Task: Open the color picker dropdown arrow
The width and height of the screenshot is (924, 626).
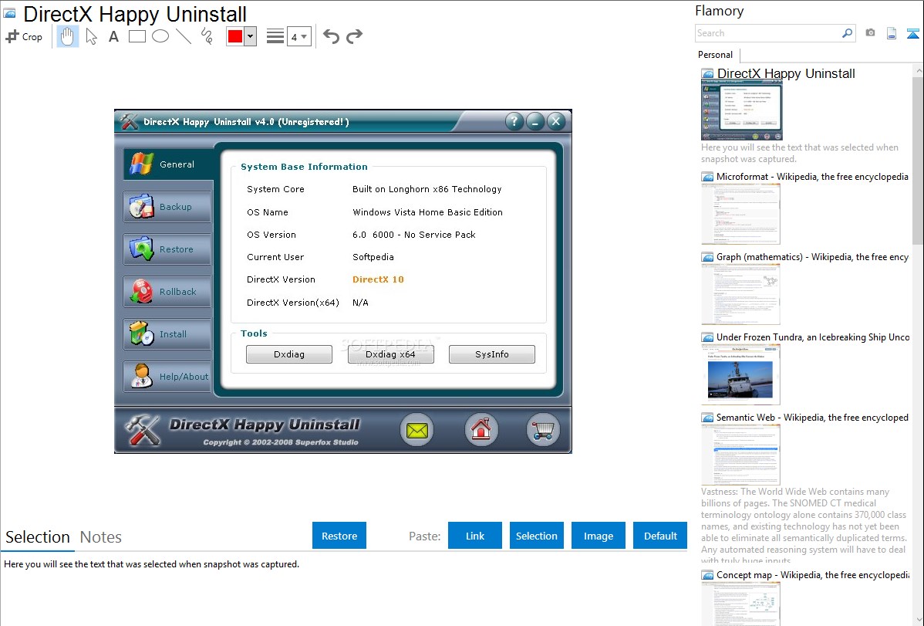Action: click(251, 36)
